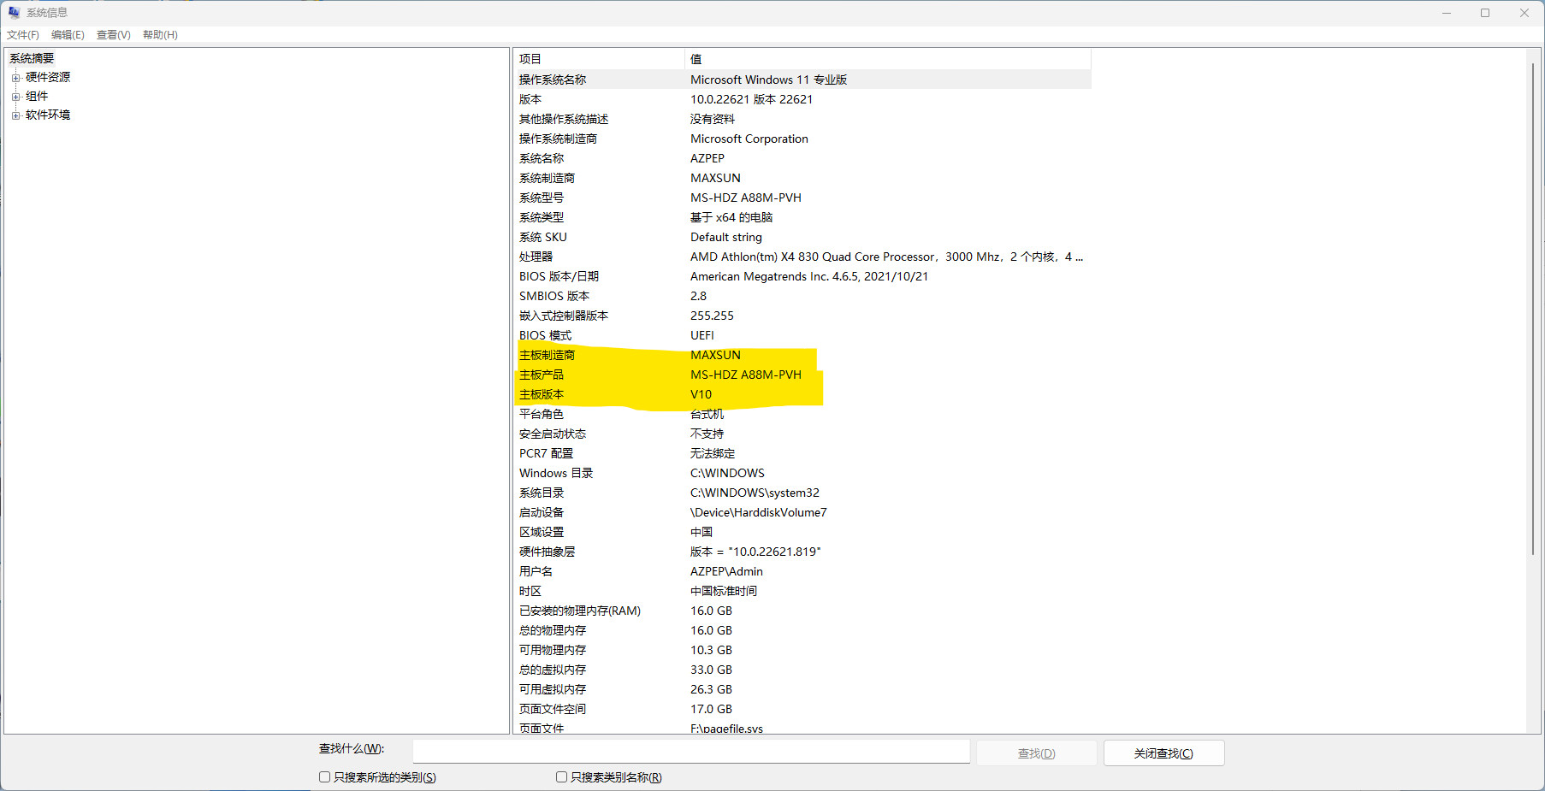Select the 平台角色 row
The image size is (1545, 791).
[x=802, y=414]
